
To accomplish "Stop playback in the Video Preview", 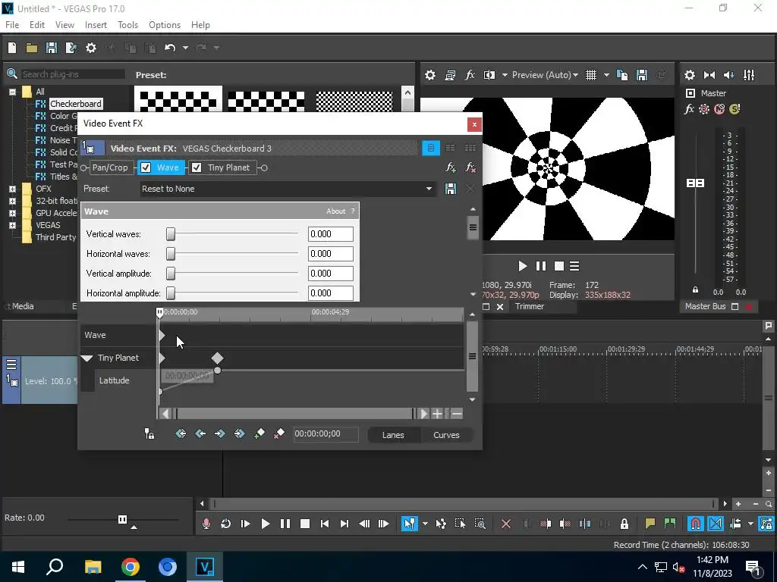I will [x=559, y=266].
